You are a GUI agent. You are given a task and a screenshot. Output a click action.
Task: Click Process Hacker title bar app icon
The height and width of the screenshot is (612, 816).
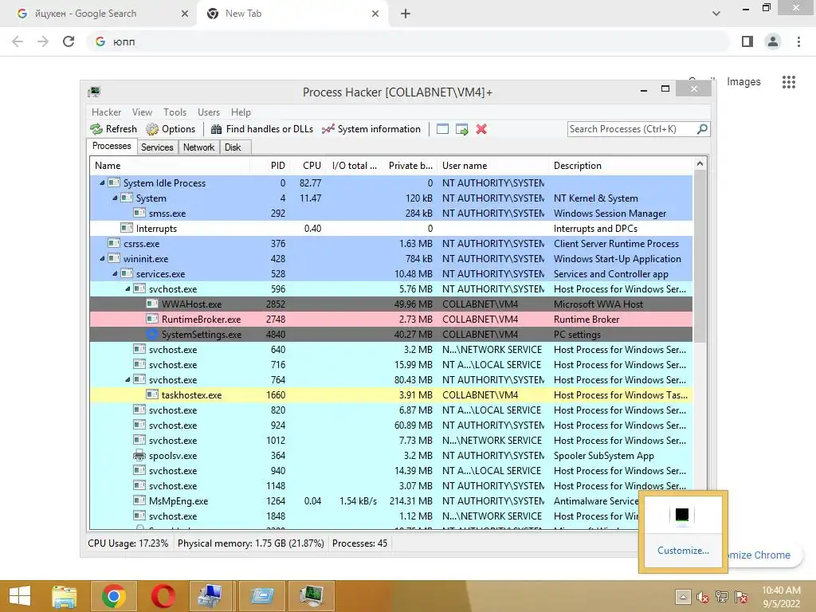[x=94, y=92]
